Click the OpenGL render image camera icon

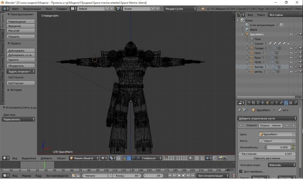[x=220, y=158]
